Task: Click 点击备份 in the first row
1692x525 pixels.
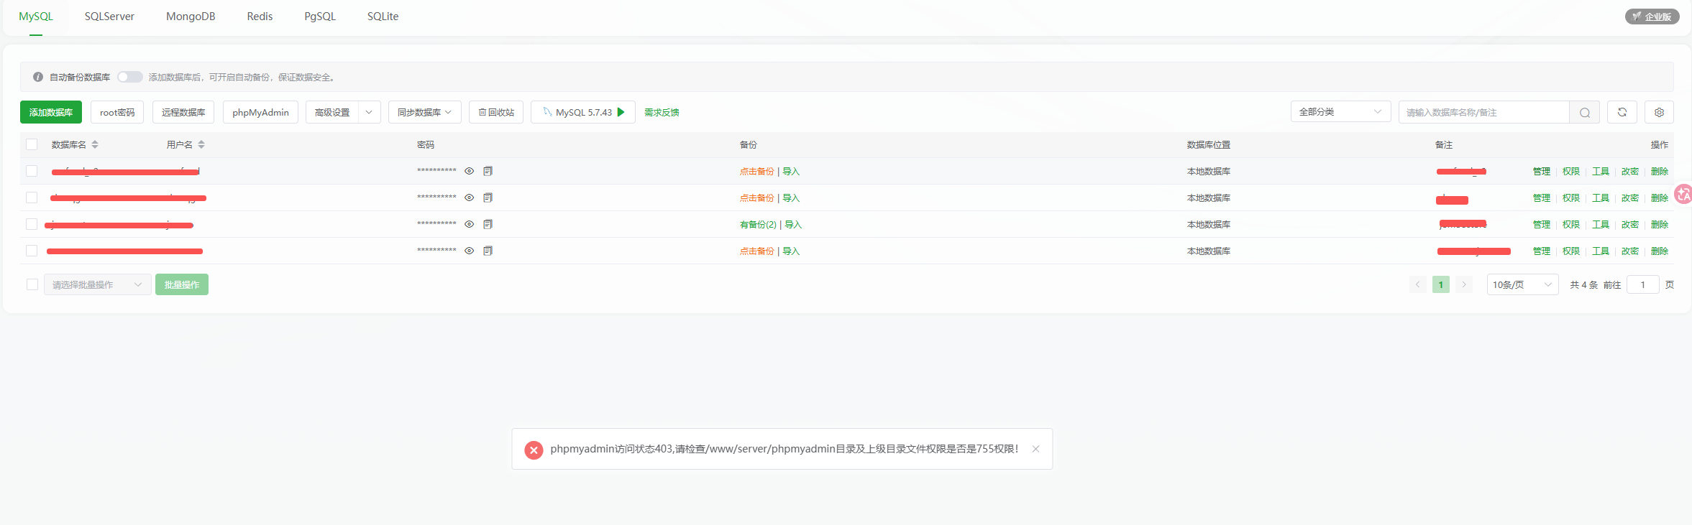Action: (x=757, y=172)
